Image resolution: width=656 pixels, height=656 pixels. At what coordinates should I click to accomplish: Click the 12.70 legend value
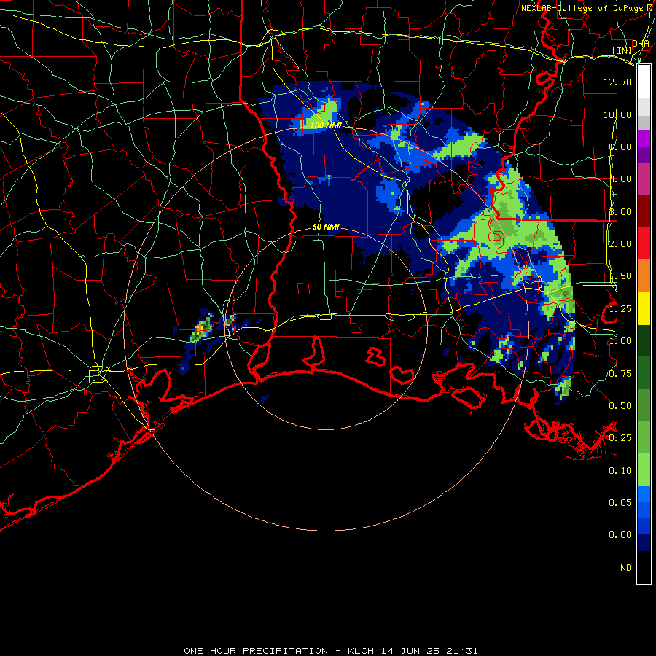coord(617,82)
